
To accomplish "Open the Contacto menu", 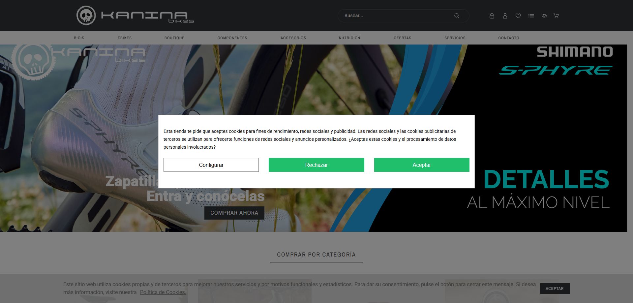I will coord(509,38).
